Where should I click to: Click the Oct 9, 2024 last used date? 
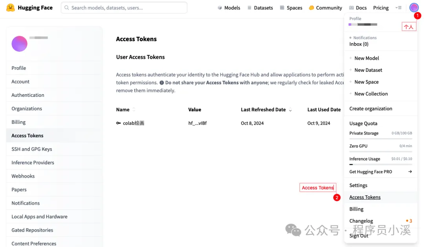coord(319,123)
